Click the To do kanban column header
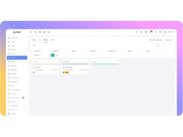 (45, 62)
